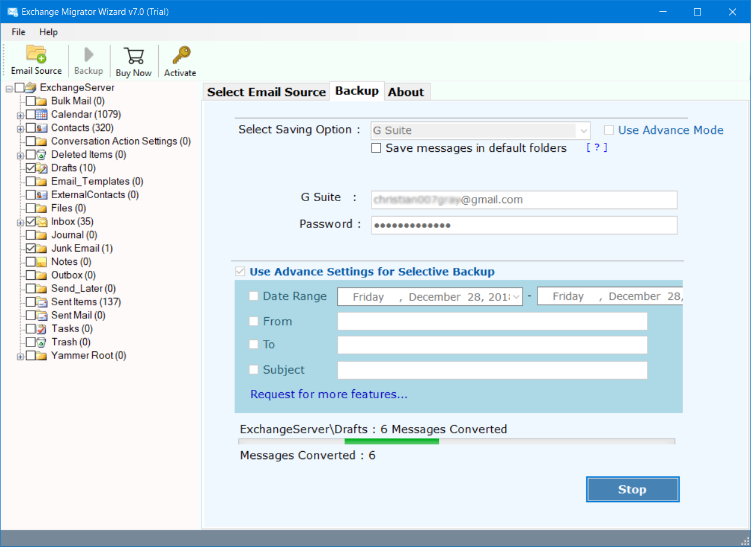Expand the Deleted Items tree node
The image size is (751, 547).
pos(20,155)
